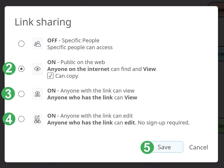Click the "OFF - Specific People" label text
This screenshot has width=224, height=168.
pyautogui.click(x=73, y=41)
